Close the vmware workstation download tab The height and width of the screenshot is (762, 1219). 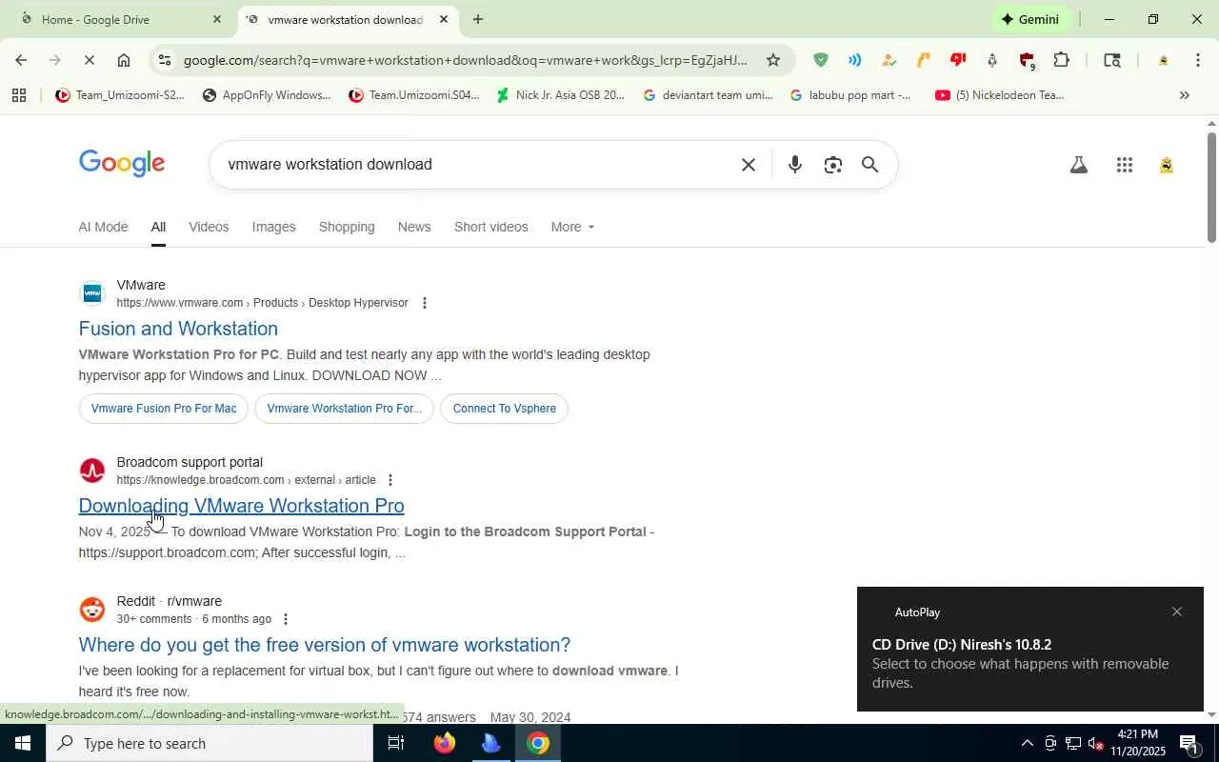coord(444,19)
